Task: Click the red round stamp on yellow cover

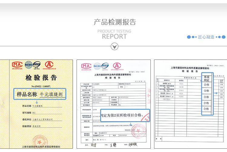Action: coord(40,142)
